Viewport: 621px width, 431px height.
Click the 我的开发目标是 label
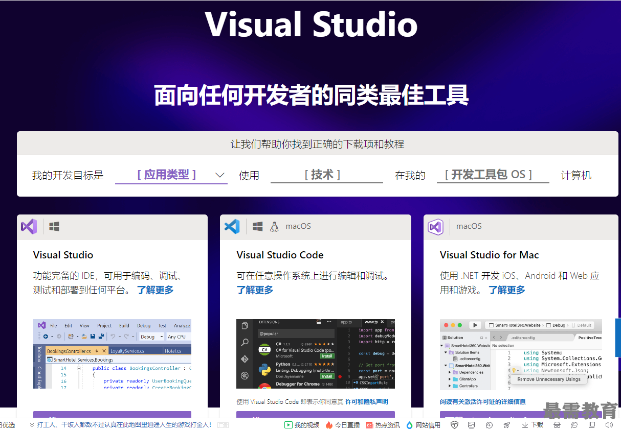click(x=68, y=175)
